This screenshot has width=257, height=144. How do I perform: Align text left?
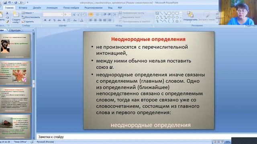pos(91,20)
